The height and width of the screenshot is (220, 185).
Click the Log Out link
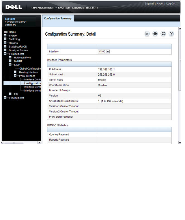(171, 4)
